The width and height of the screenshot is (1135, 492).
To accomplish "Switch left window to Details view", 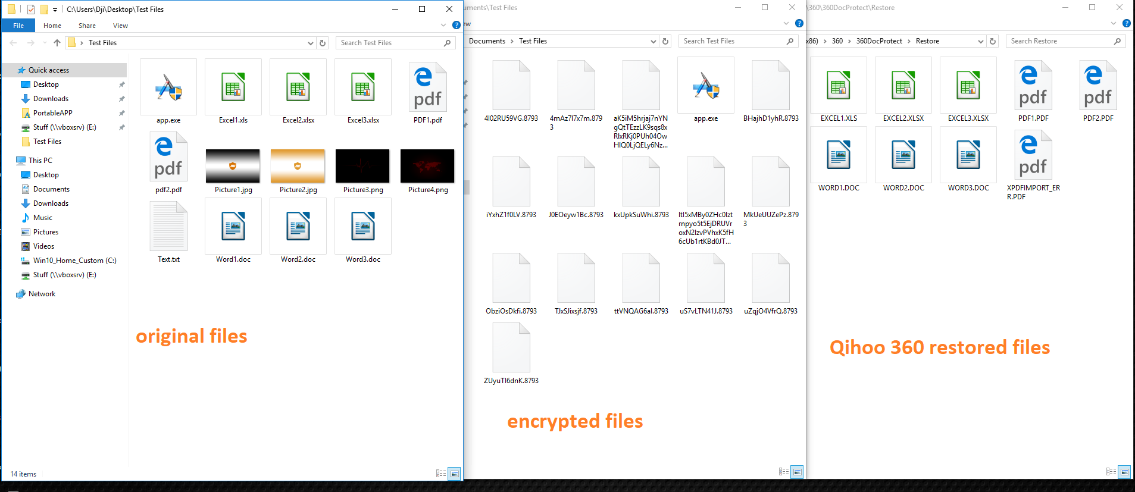I will click(x=441, y=474).
